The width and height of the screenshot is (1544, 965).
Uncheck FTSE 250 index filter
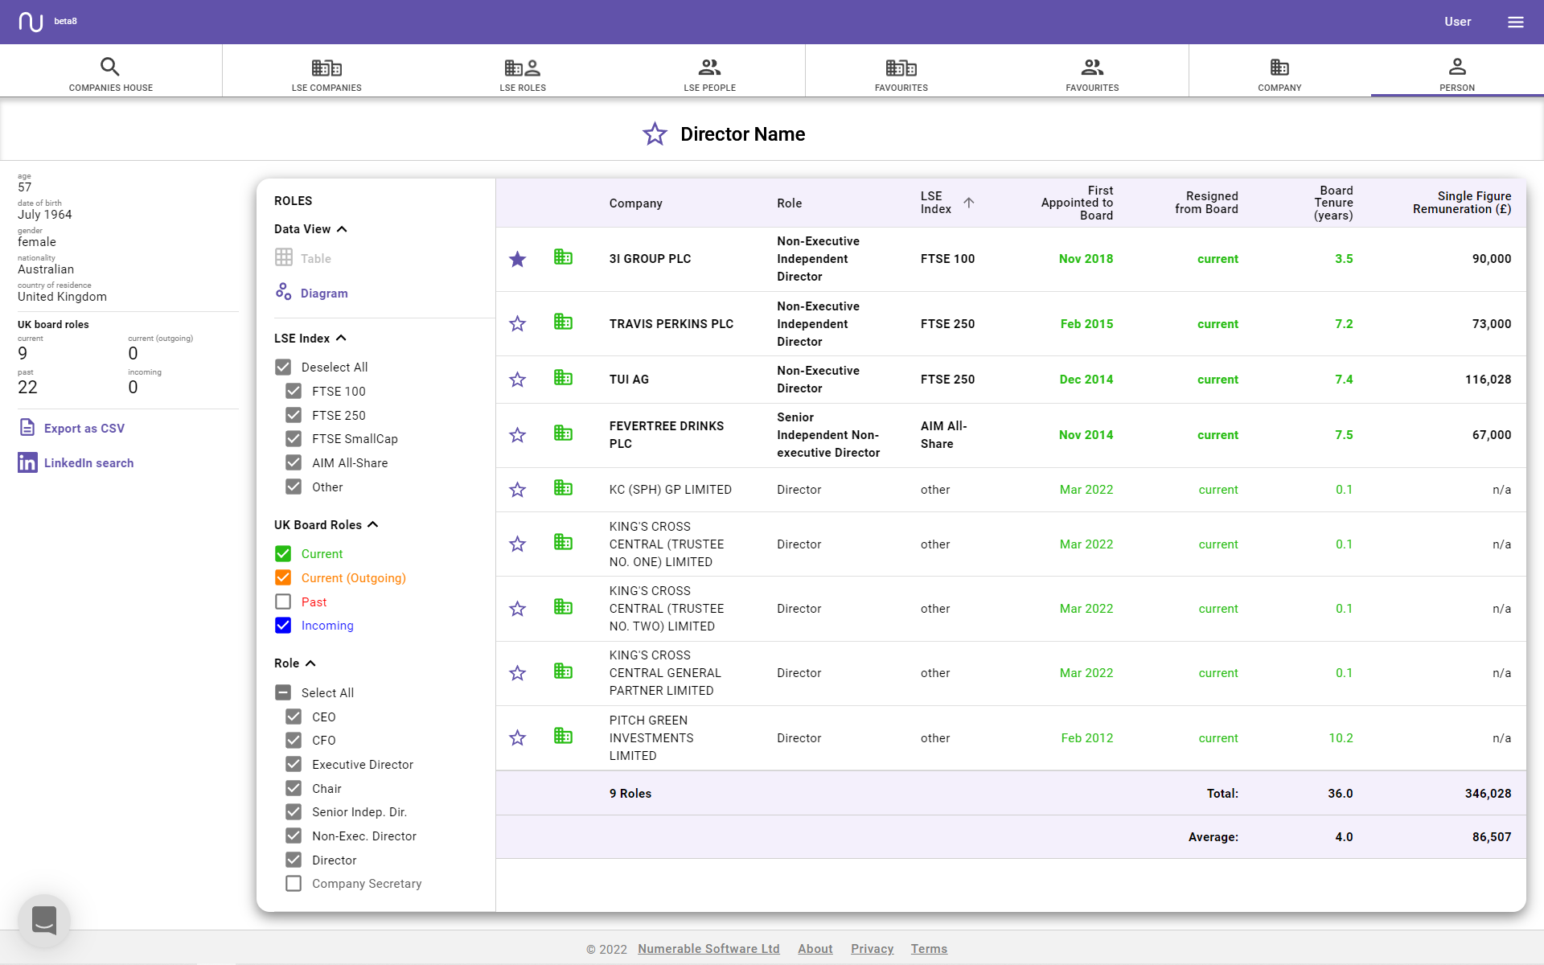(x=294, y=415)
